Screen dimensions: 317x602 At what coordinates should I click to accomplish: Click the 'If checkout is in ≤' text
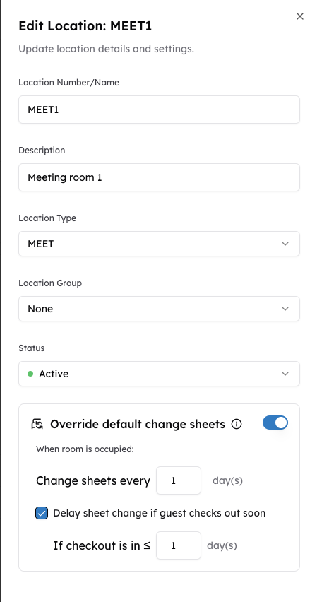coord(102,545)
